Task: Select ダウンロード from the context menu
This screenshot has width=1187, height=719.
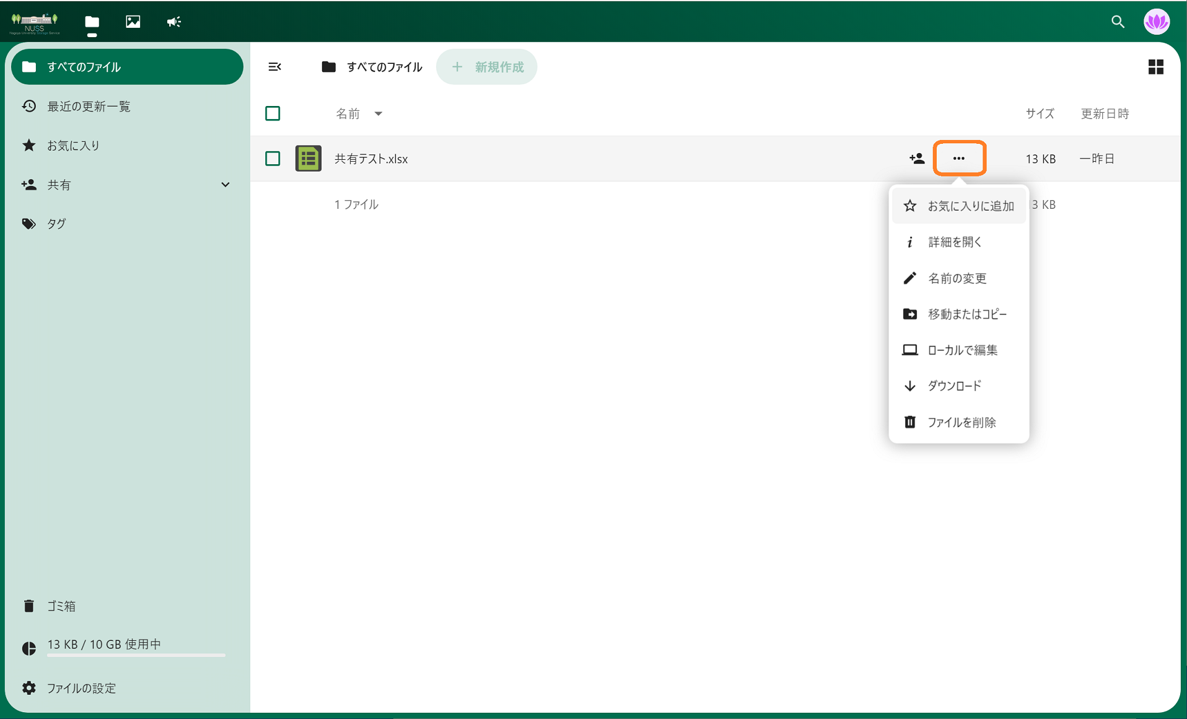Action: pyautogui.click(x=954, y=386)
